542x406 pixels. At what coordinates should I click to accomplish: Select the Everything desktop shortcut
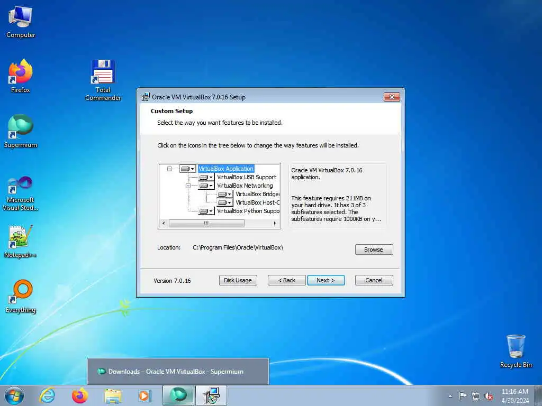click(21, 297)
